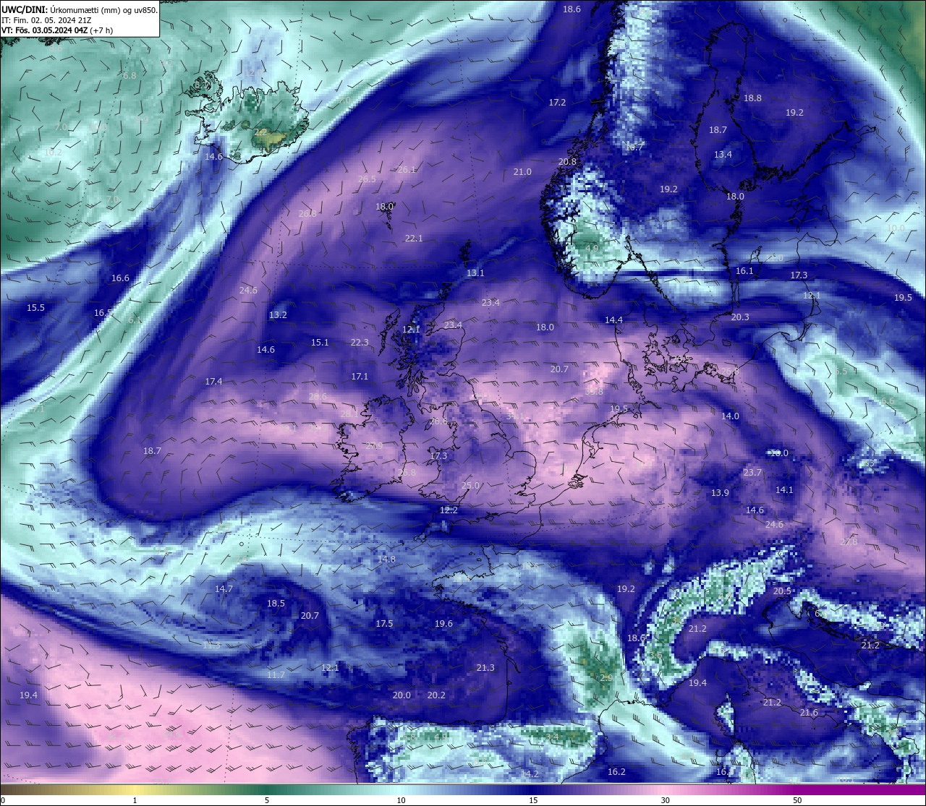Screen dimensions: 926x806
Task: Click the map value '13.2'
Action: 278,314
